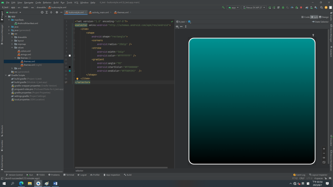The width and height of the screenshot is (333, 187).
Task: Open the Profile app gauge icon
Action: click(x=292, y=7)
